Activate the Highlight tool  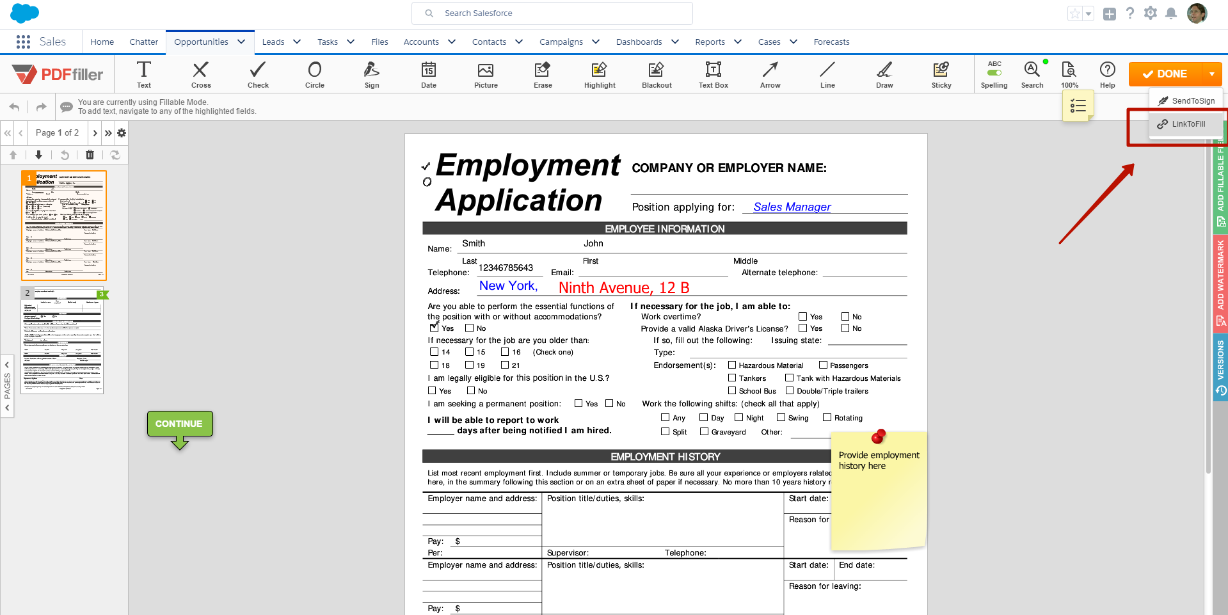600,74
